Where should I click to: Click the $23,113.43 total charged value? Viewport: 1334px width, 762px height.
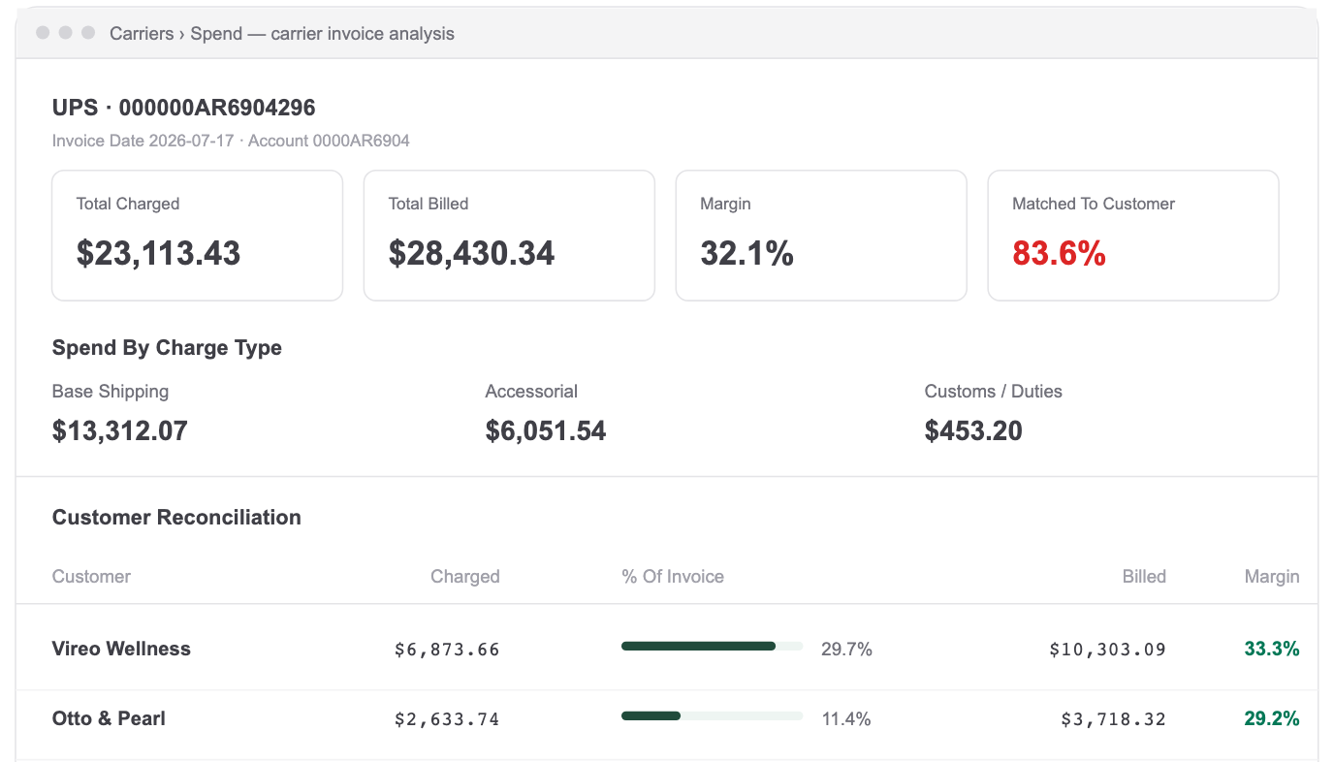159,253
